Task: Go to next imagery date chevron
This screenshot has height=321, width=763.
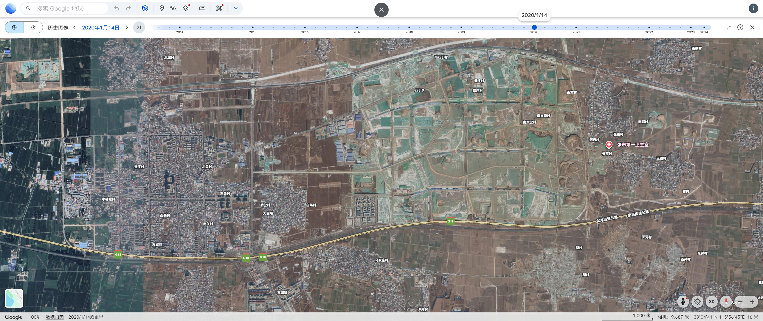Action: click(x=127, y=27)
